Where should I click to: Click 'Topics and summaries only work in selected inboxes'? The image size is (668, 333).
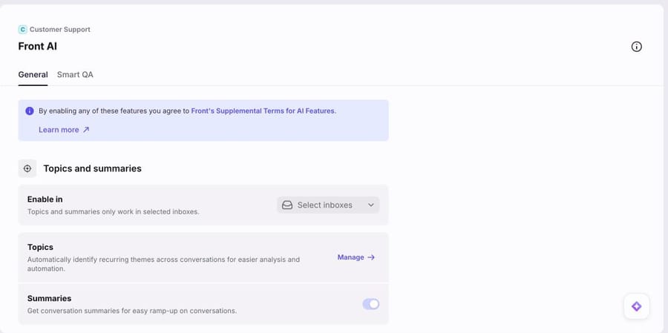[113, 211]
